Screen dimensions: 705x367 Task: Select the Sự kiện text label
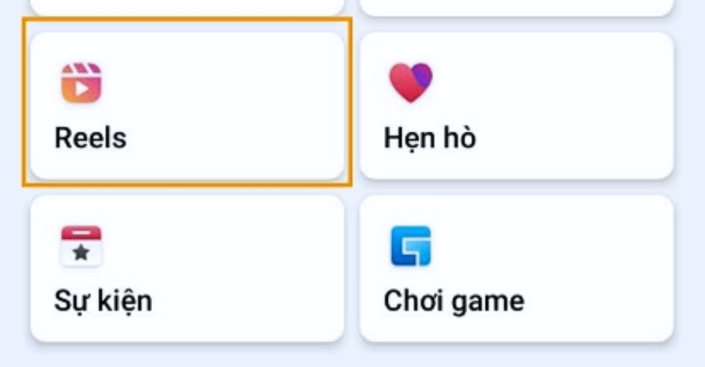click(103, 302)
